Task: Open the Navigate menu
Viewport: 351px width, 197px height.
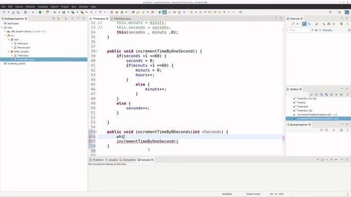Action: click(43, 7)
